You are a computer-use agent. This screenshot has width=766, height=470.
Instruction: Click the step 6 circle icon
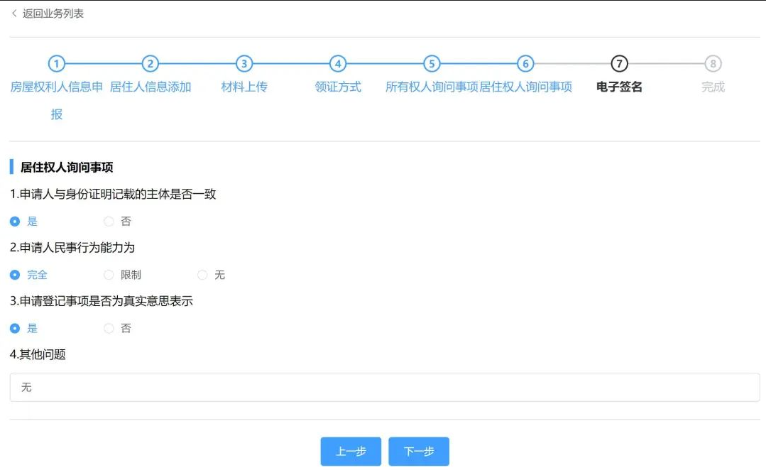point(525,64)
